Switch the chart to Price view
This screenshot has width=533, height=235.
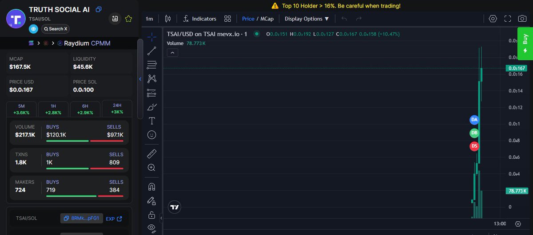(x=248, y=19)
